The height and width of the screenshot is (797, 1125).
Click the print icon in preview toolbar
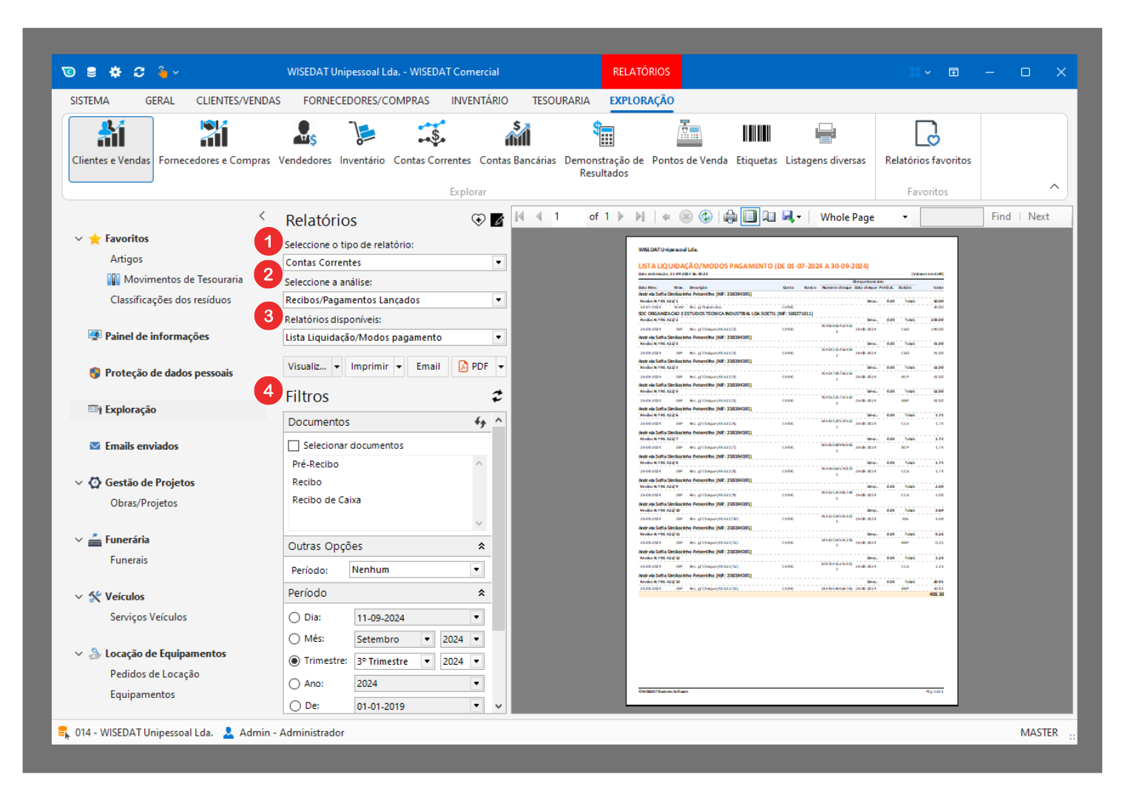(730, 217)
